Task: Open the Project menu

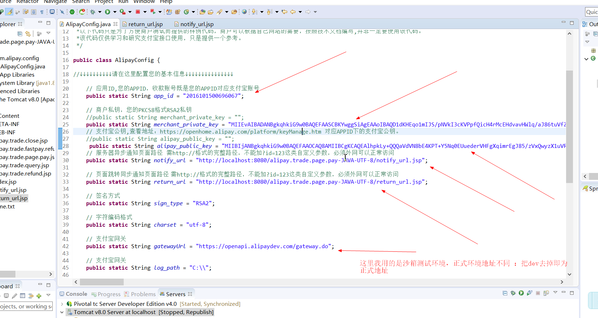Action: pyautogui.click(x=104, y=1)
